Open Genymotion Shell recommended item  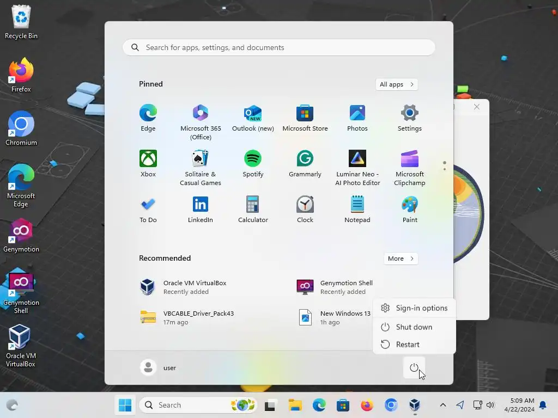click(x=335, y=287)
